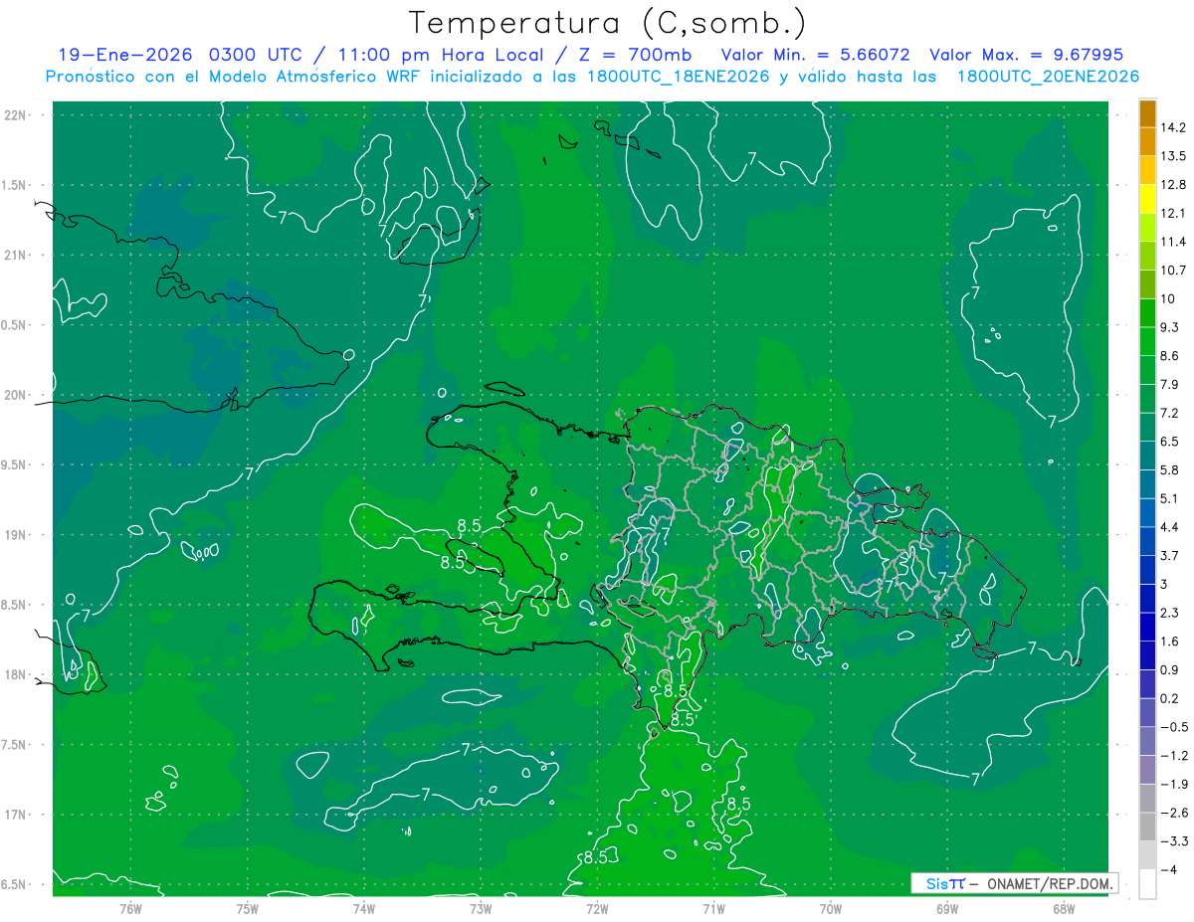Click the 'Z = 700mb' level text

tap(637, 55)
